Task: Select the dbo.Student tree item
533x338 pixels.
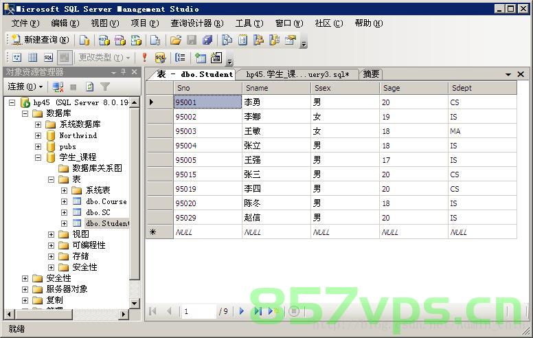Action: click(107, 223)
